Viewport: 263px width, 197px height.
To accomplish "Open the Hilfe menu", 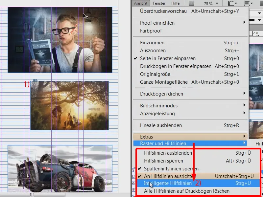I will tap(176, 3).
